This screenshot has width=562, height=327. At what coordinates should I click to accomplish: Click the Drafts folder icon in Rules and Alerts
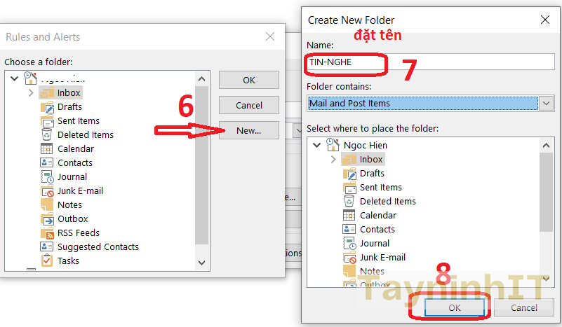pyautogui.click(x=47, y=107)
